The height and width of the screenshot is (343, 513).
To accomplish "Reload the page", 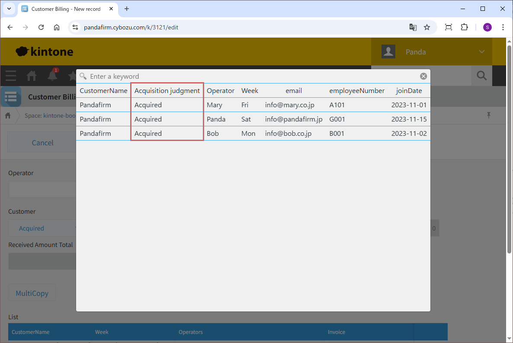I will 41,27.
